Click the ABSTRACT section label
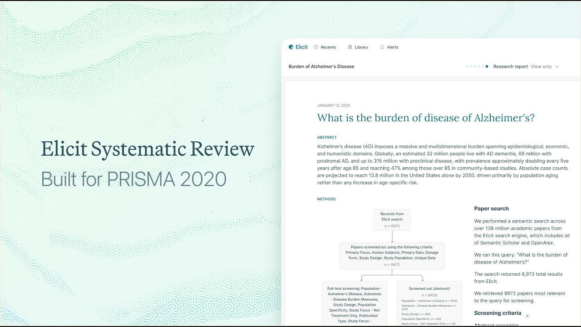The image size is (581, 327). (x=327, y=137)
